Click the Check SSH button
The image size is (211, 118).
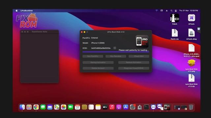point(139,56)
